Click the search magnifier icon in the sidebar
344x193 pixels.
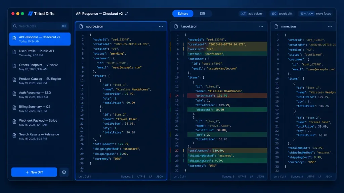[x=15, y=26]
